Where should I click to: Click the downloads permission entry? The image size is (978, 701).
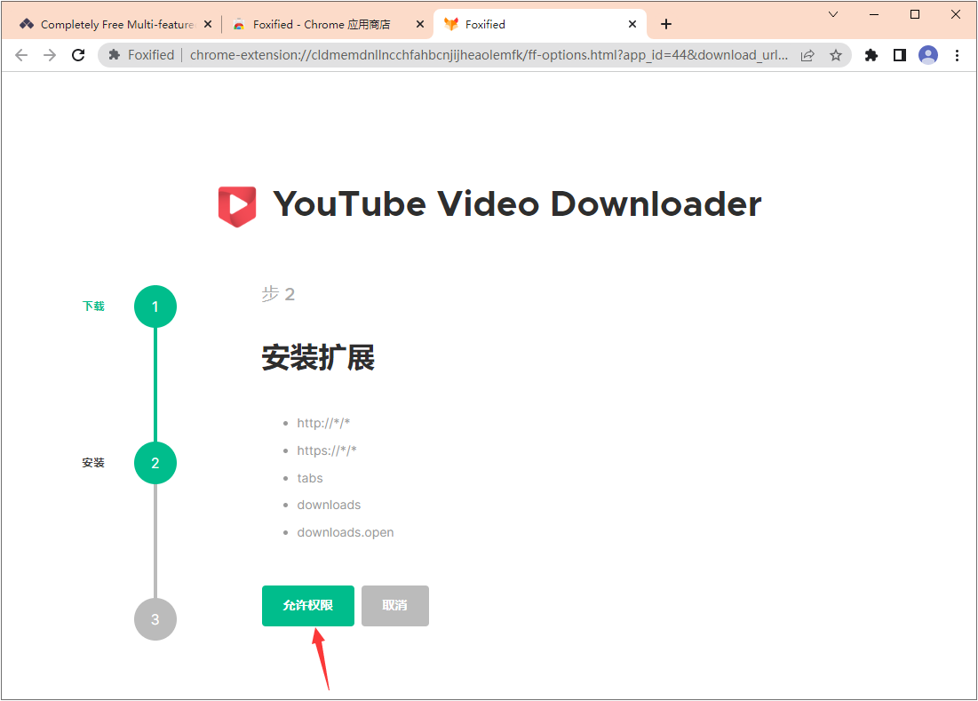(x=329, y=506)
